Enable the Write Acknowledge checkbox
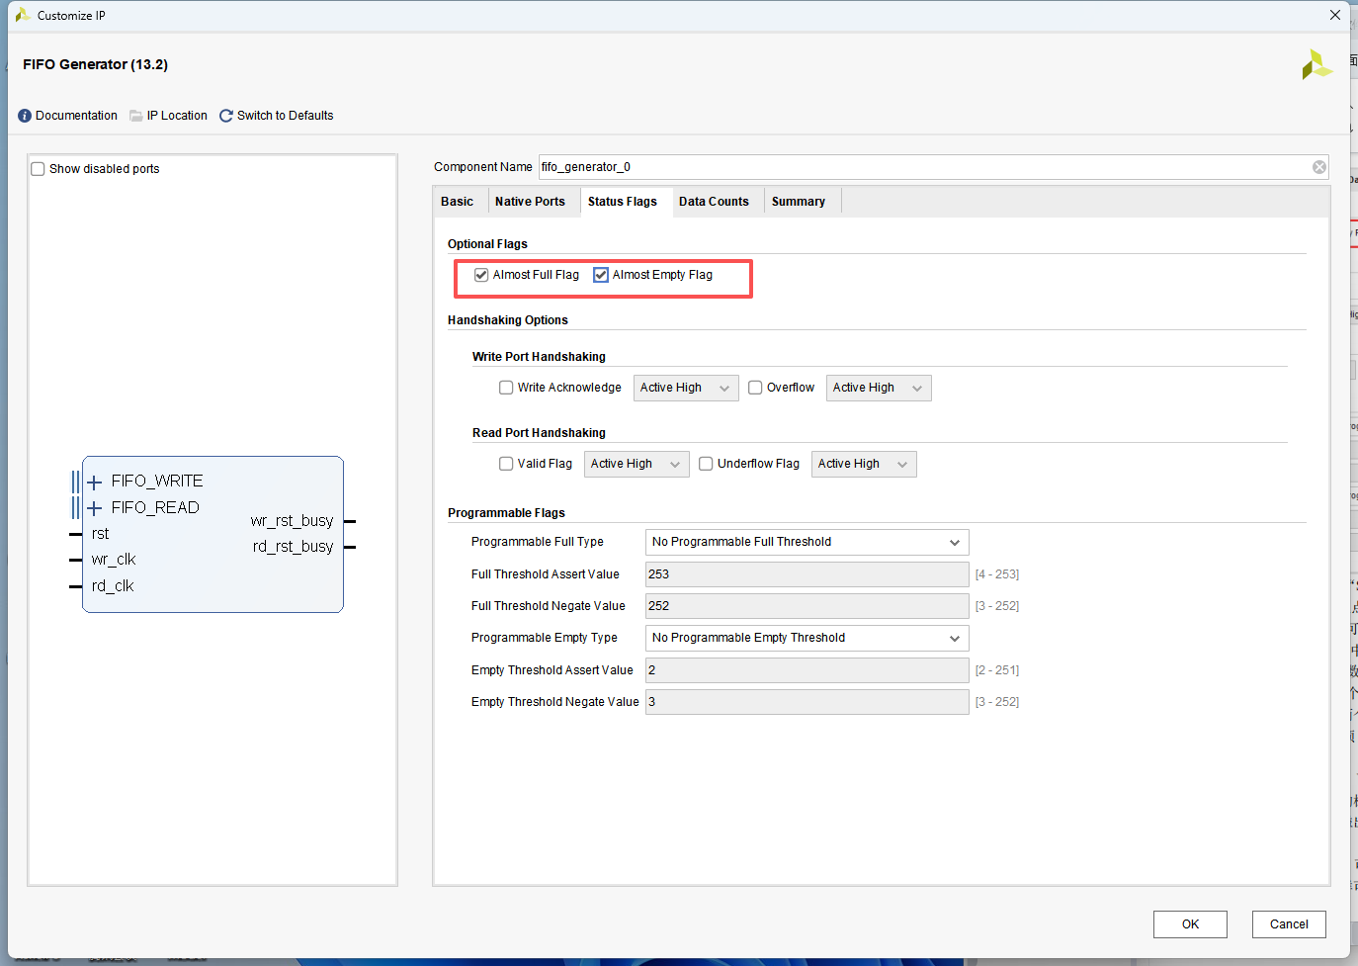 [506, 388]
